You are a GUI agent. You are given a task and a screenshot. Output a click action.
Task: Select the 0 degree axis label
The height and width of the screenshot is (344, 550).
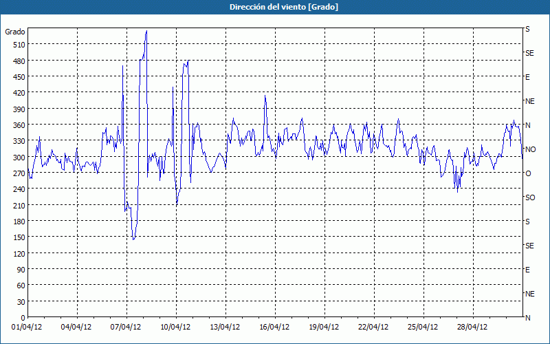pos(23,318)
